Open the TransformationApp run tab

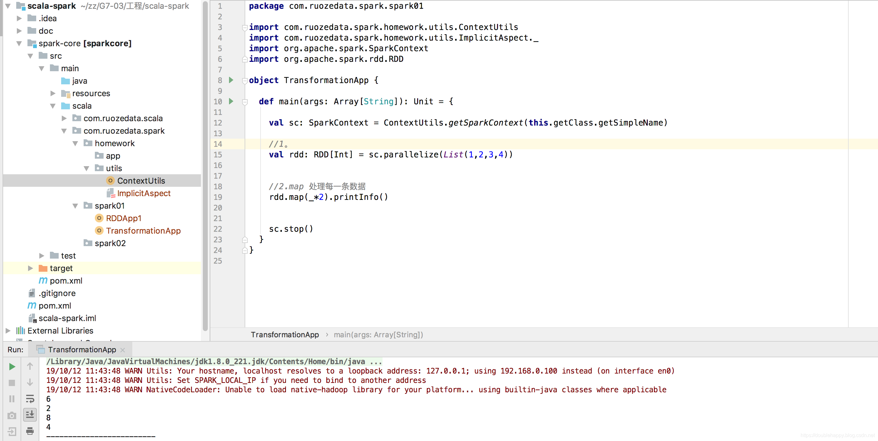point(82,349)
